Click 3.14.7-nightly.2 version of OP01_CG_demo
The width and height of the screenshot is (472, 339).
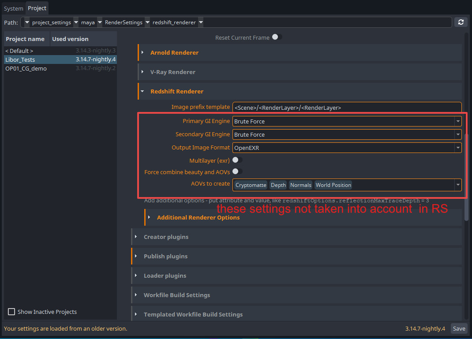click(x=95, y=68)
